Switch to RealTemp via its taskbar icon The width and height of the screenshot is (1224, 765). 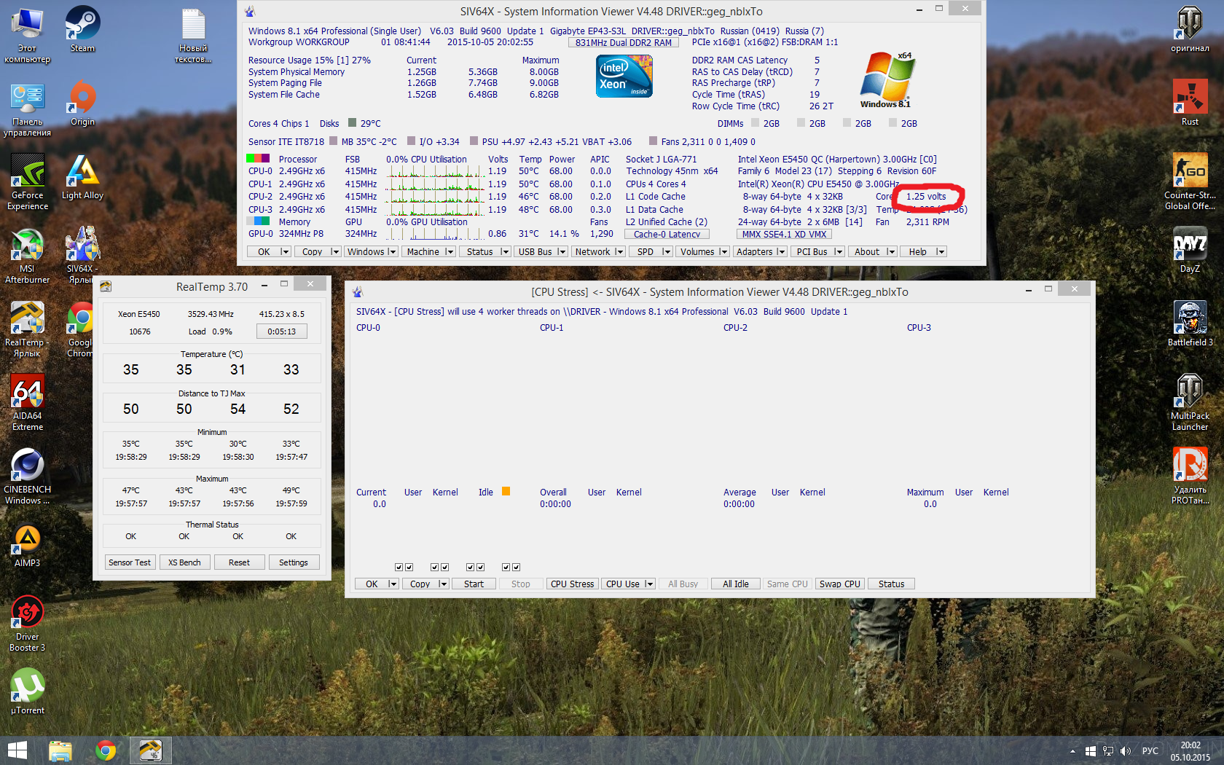[x=151, y=750]
